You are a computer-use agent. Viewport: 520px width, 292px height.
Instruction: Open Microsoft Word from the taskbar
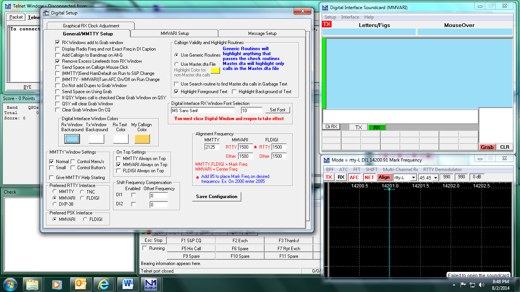point(128,284)
